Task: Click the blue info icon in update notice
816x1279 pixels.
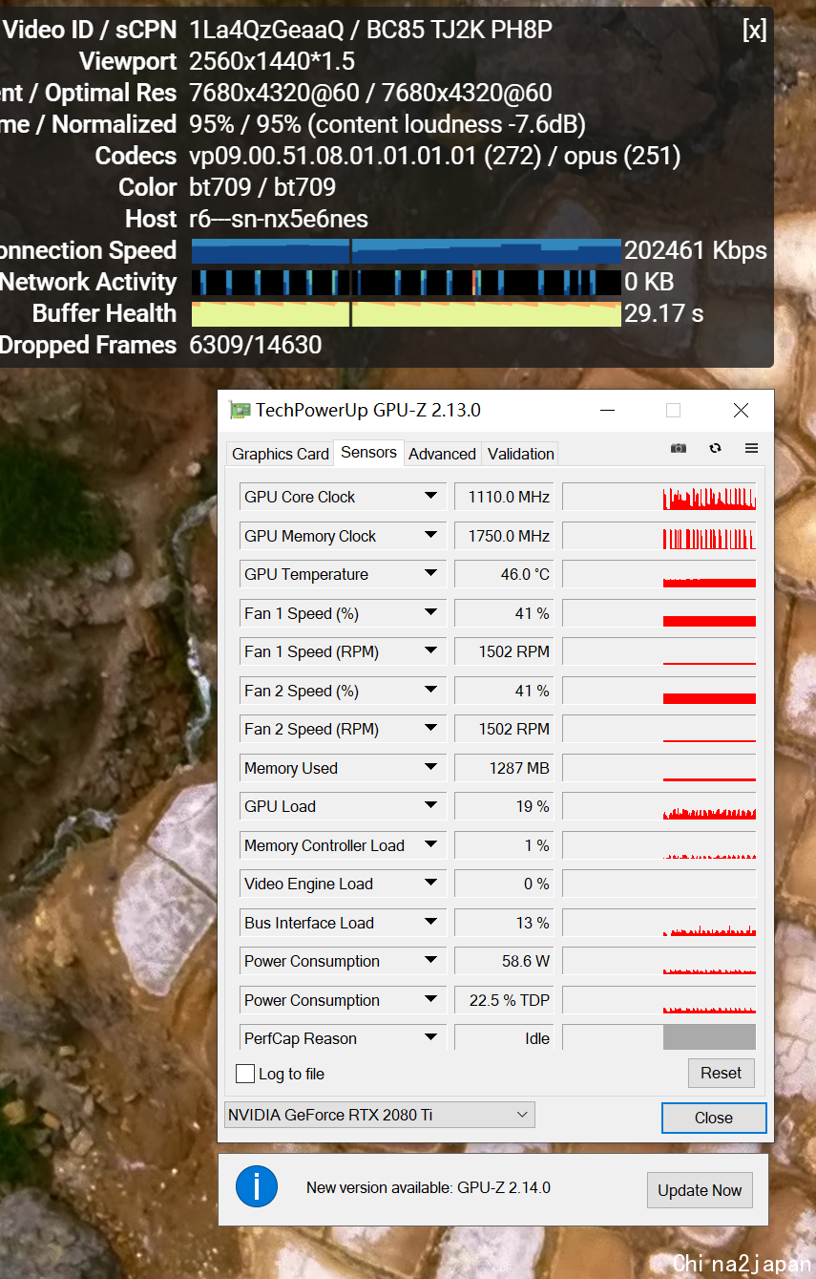Action: [x=257, y=1187]
